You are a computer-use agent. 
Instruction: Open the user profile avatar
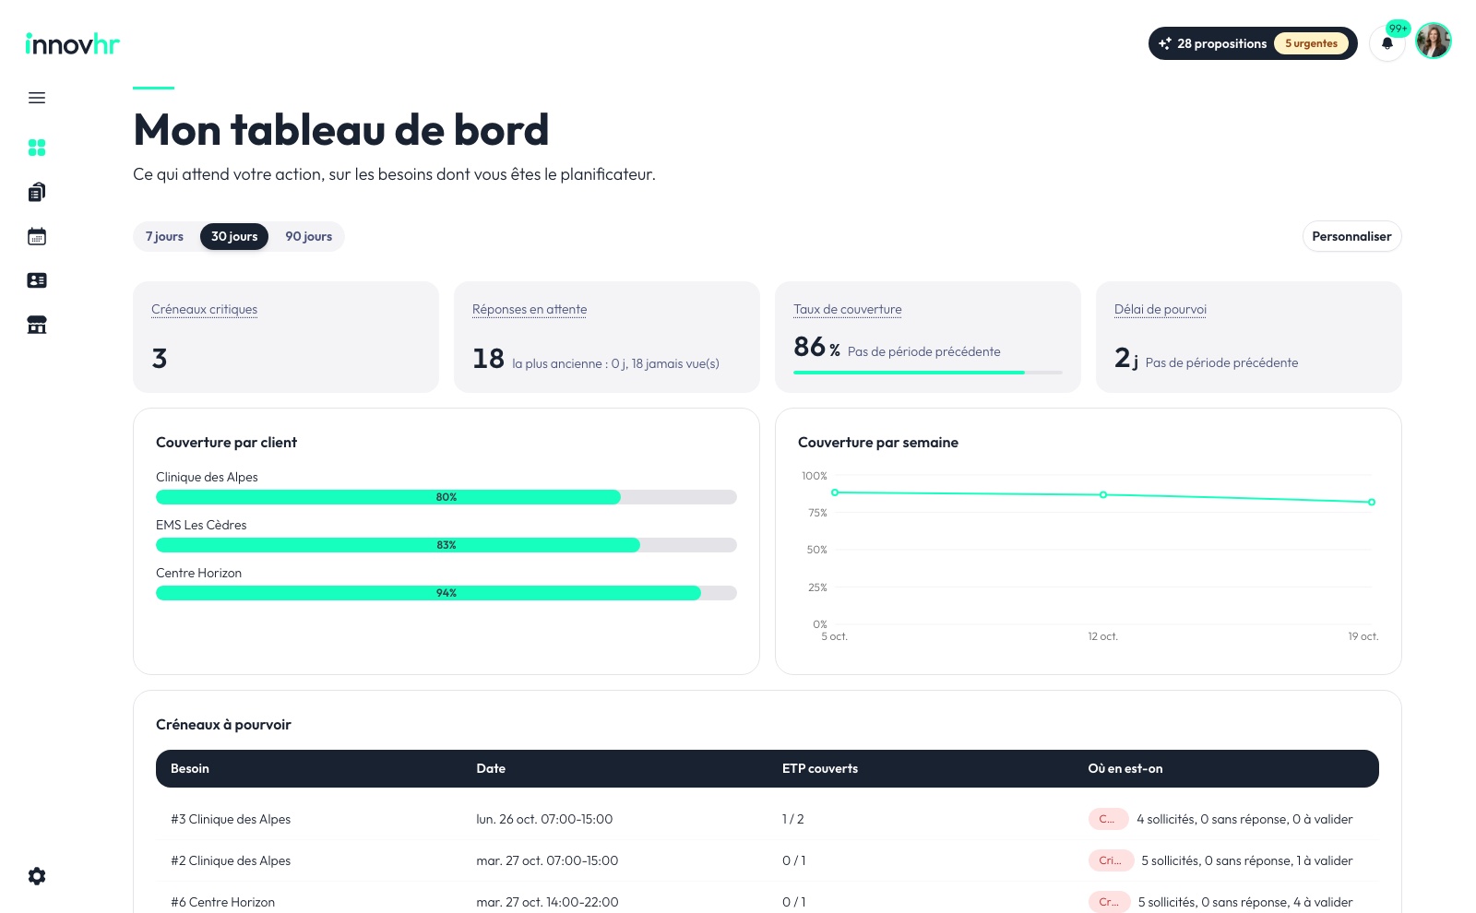point(1434,41)
